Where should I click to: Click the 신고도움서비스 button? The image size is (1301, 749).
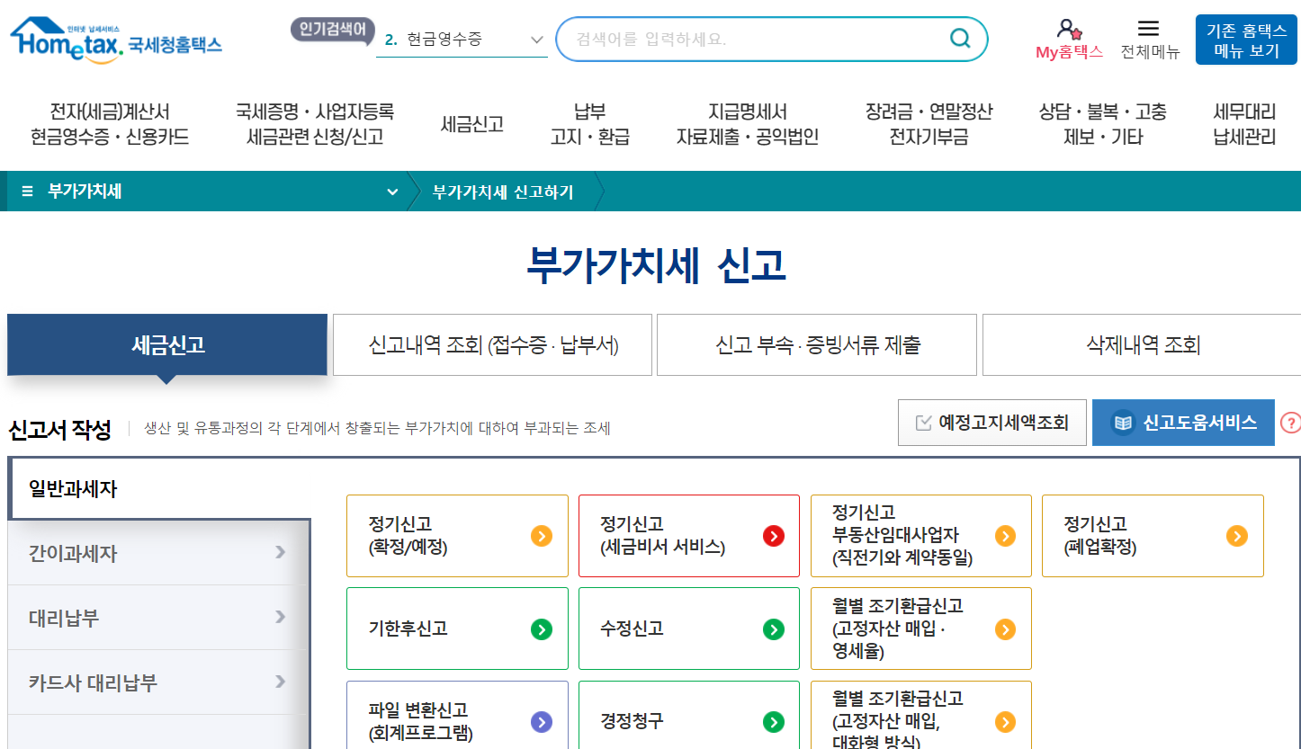(x=1183, y=422)
